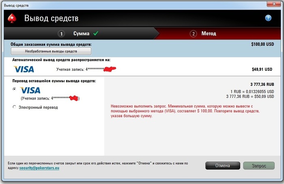The image size is (284, 184).
Task: Click the conversion line 3 777,36 RUB = $50,09 USD
Action: pos(250,96)
